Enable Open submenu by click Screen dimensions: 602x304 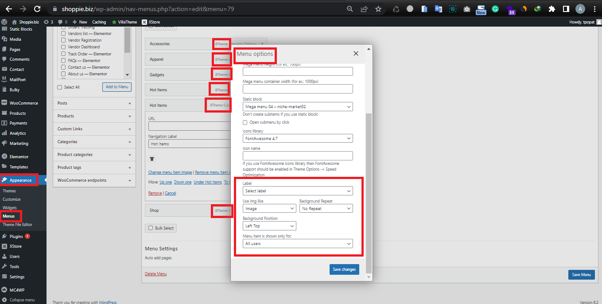coord(245,122)
